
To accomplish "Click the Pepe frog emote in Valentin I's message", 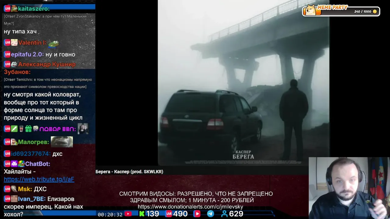I will [x=54, y=44].
